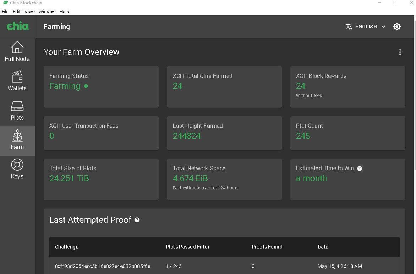The image size is (416, 274).
Task: Click the XCH Block Rewards value 24
Action: (x=301, y=86)
